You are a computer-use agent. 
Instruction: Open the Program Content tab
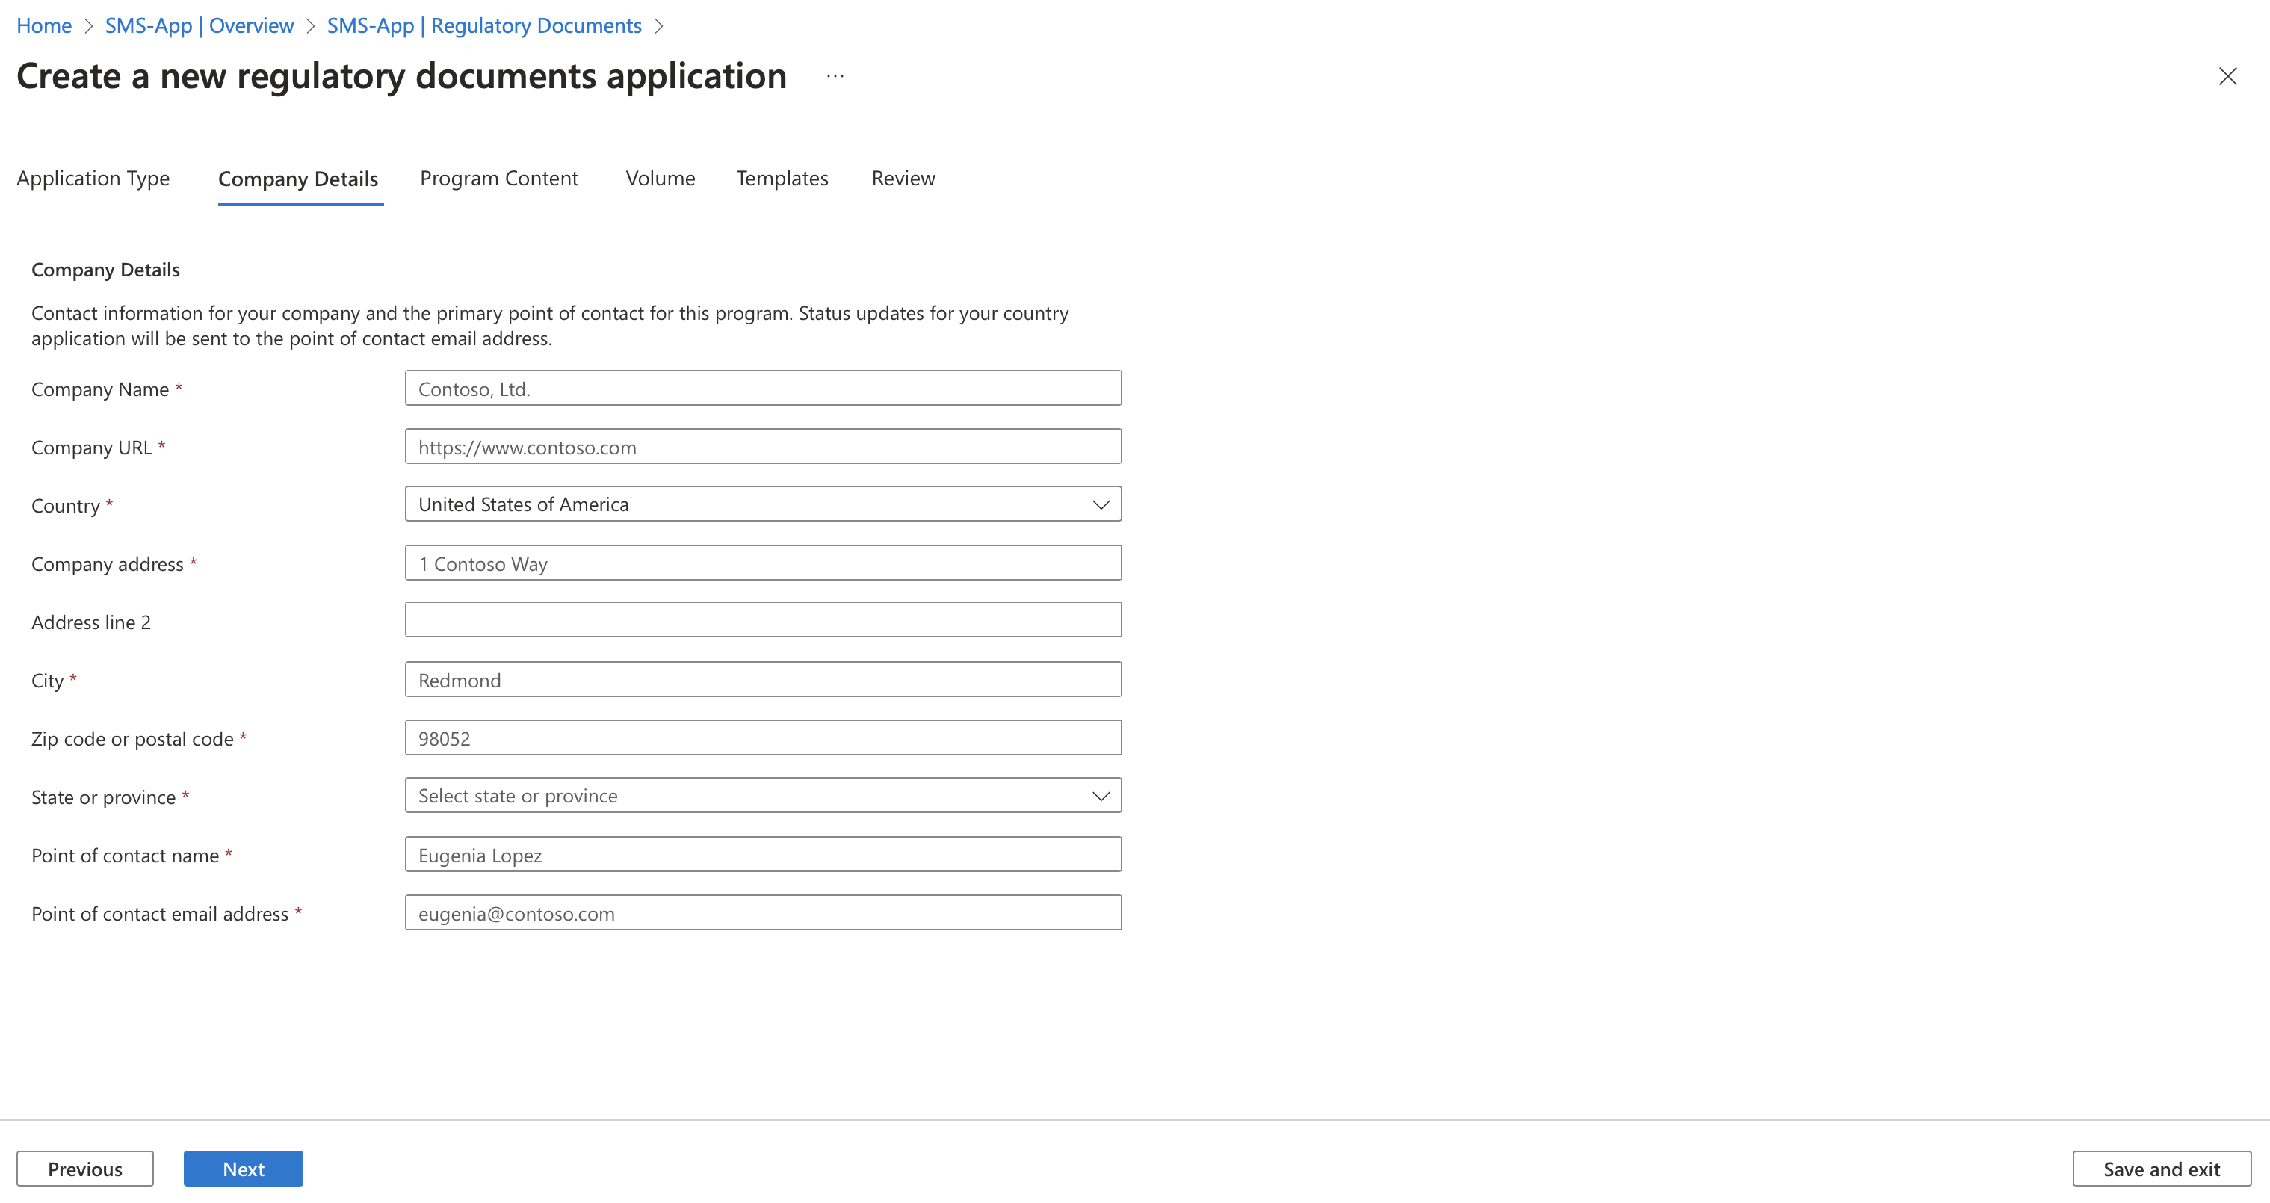pyautogui.click(x=499, y=178)
